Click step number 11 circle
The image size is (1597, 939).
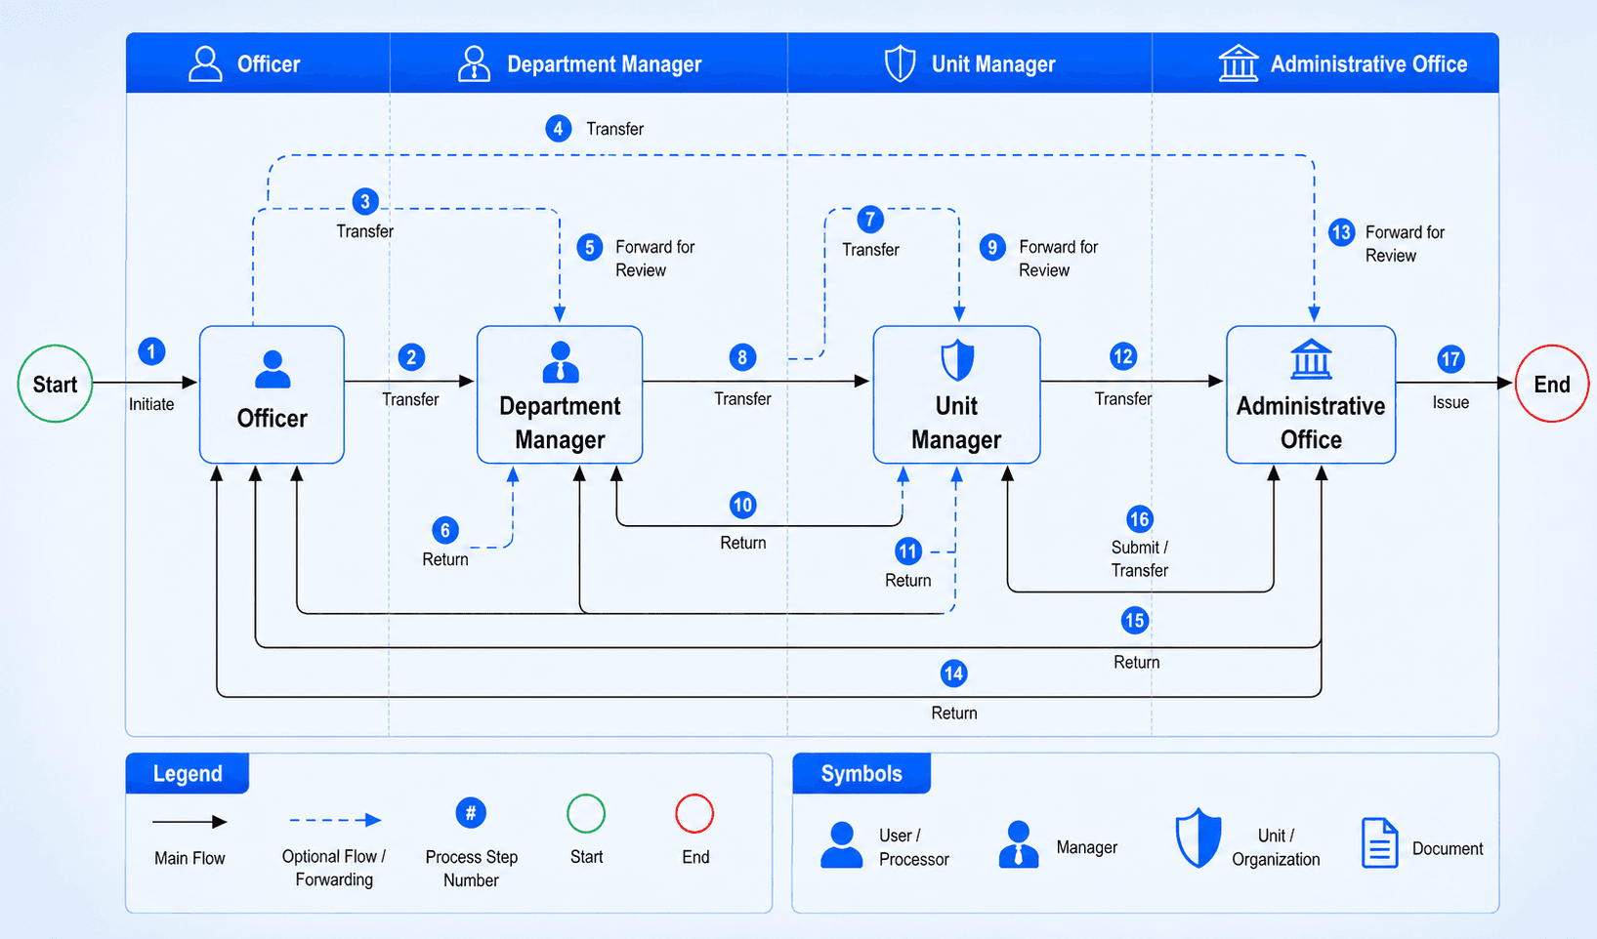click(x=908, y=551)
